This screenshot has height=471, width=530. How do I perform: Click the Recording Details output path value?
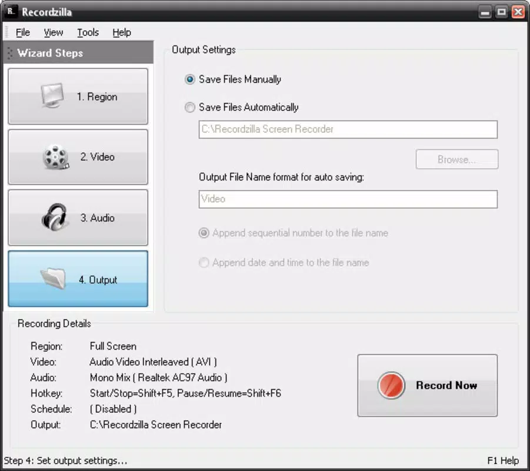point(156,424)
